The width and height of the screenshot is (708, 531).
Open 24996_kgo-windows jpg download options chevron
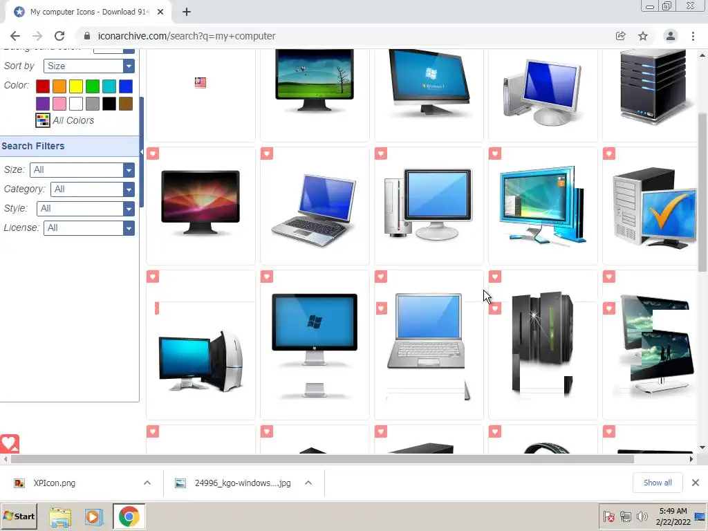308,483
